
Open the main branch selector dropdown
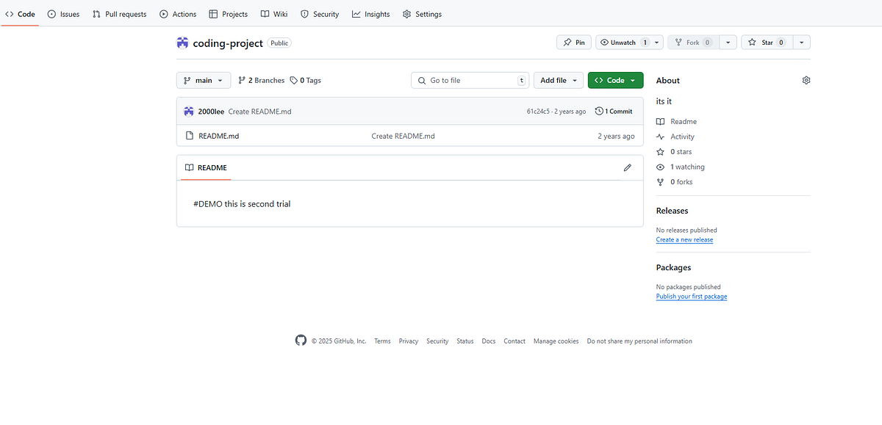click(203, 80)
